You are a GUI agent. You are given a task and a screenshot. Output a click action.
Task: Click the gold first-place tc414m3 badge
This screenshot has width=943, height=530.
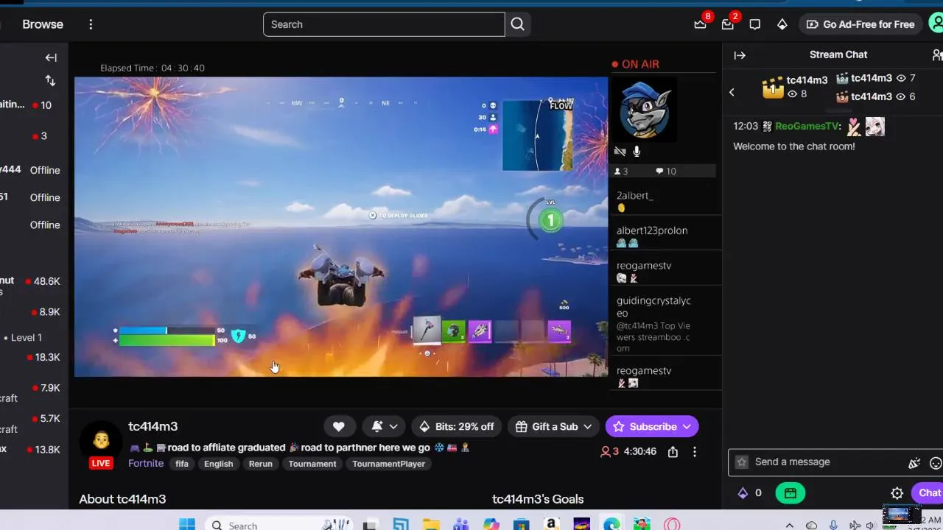[x=773, y=88]
